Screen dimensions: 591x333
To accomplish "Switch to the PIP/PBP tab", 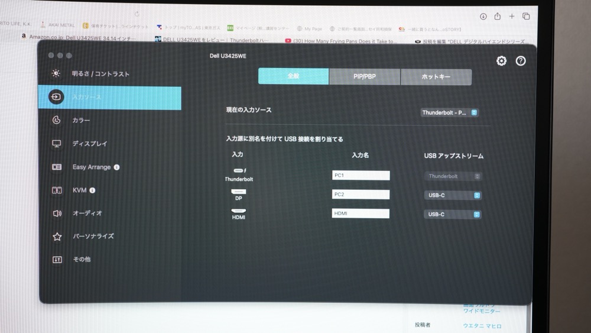I will (x=365, y=77).
